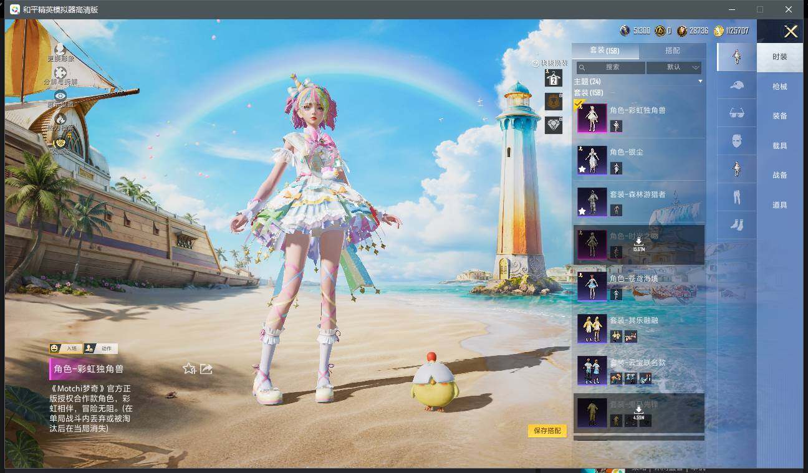Click the 快捷换装 quick outfit help label
The height and width of the screenshot is (473, 808).
[x=550, y=63]
